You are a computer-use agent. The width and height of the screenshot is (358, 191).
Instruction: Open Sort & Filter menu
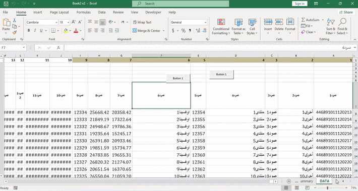pos(331,27)
